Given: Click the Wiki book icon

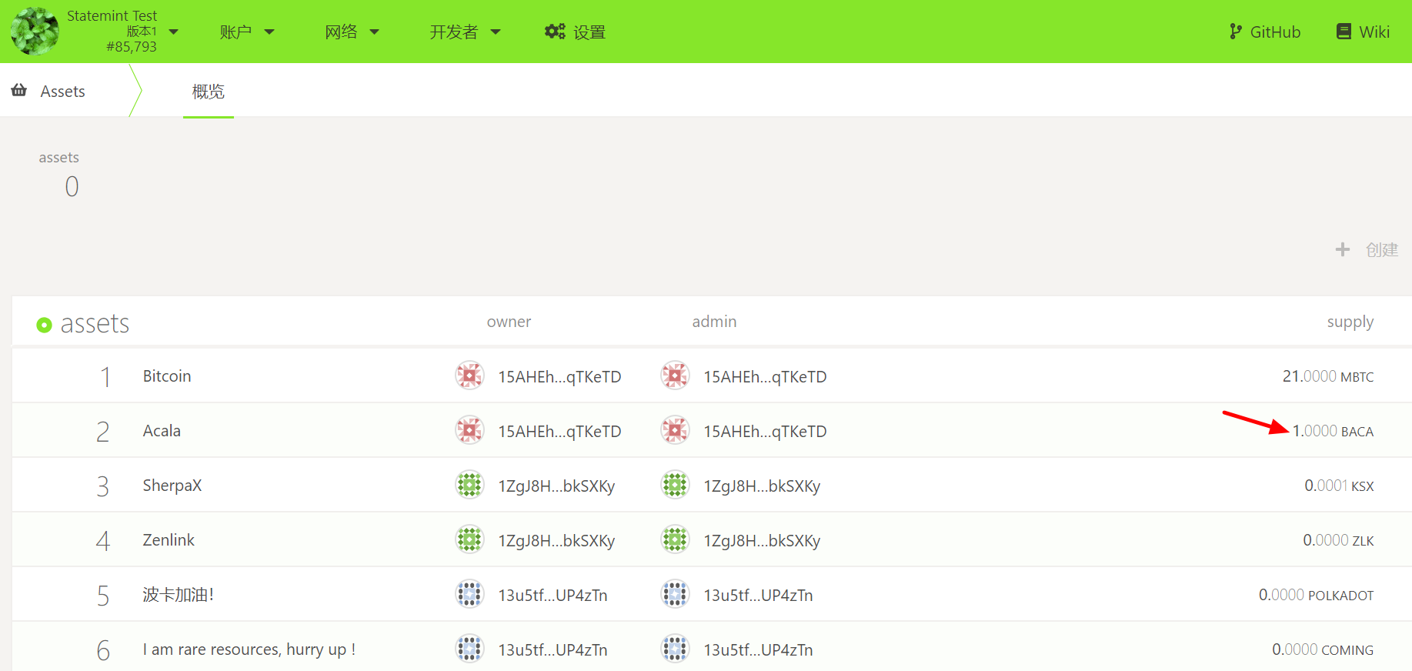Looking at the screenshot, I should coord(1344,32).
